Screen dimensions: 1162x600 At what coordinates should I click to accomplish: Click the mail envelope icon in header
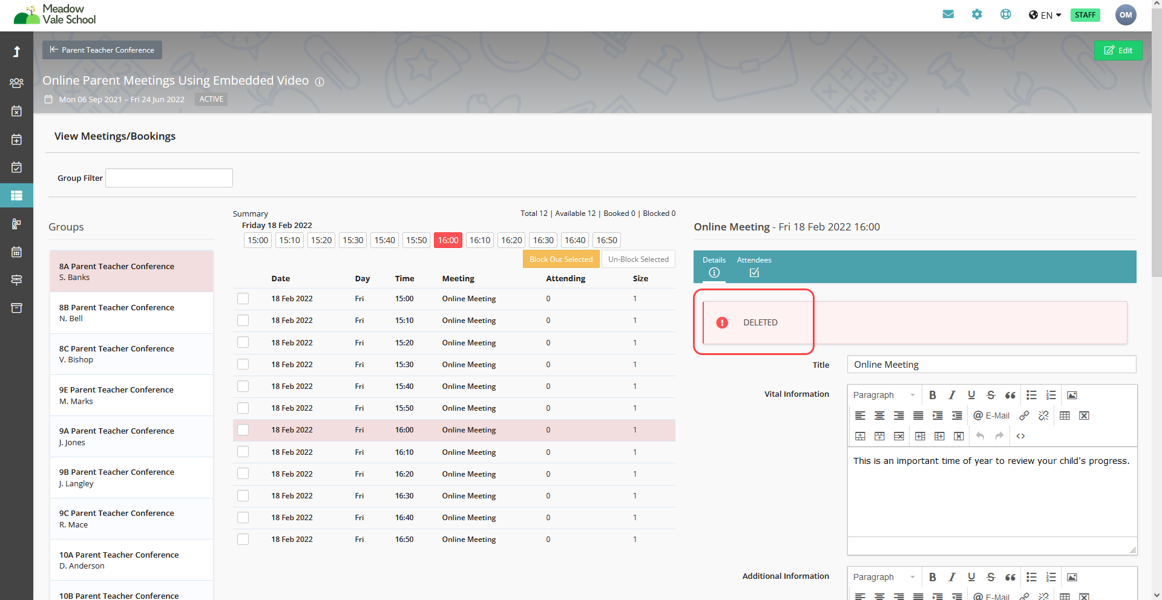[x=948, y=15]
